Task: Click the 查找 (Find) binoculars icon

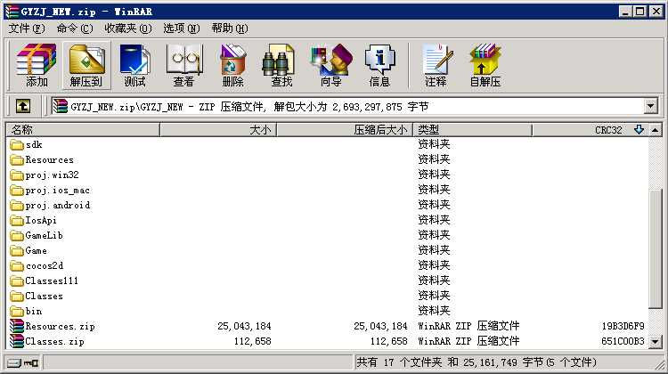Action: click(281, 65)
